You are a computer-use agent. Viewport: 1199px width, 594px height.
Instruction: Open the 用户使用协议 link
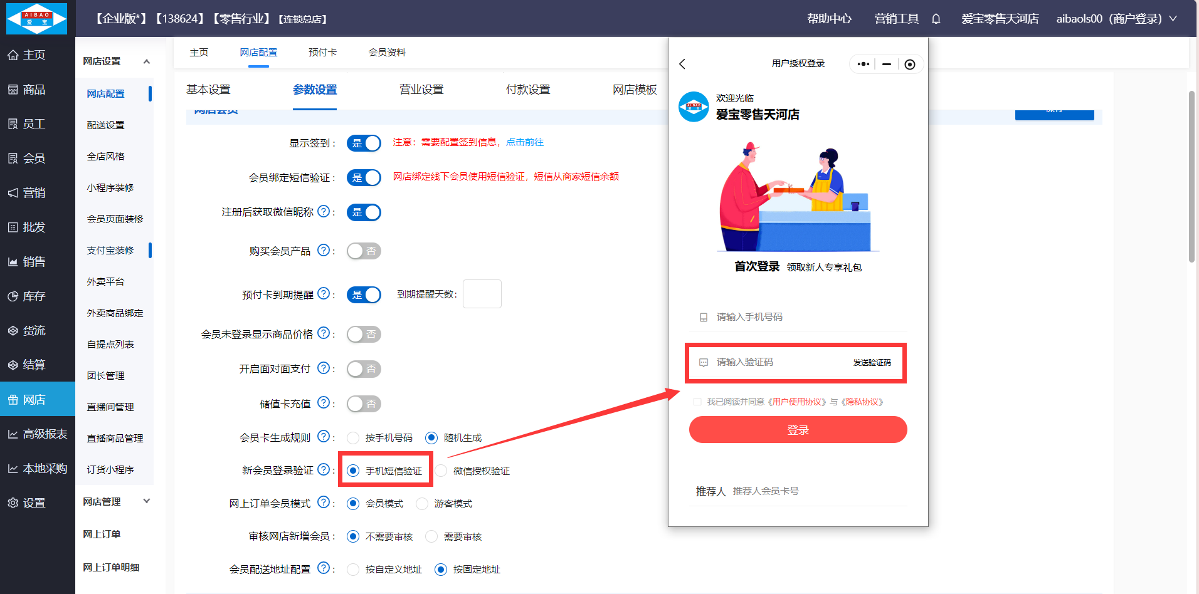(798, 402)
